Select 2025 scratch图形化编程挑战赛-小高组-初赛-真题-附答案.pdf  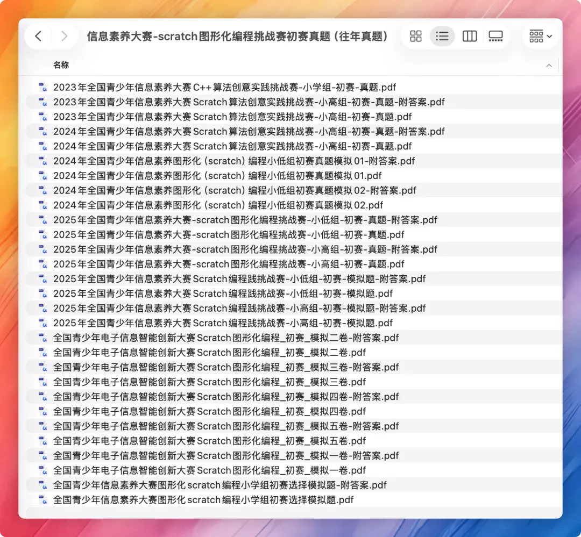click(245, 249)
